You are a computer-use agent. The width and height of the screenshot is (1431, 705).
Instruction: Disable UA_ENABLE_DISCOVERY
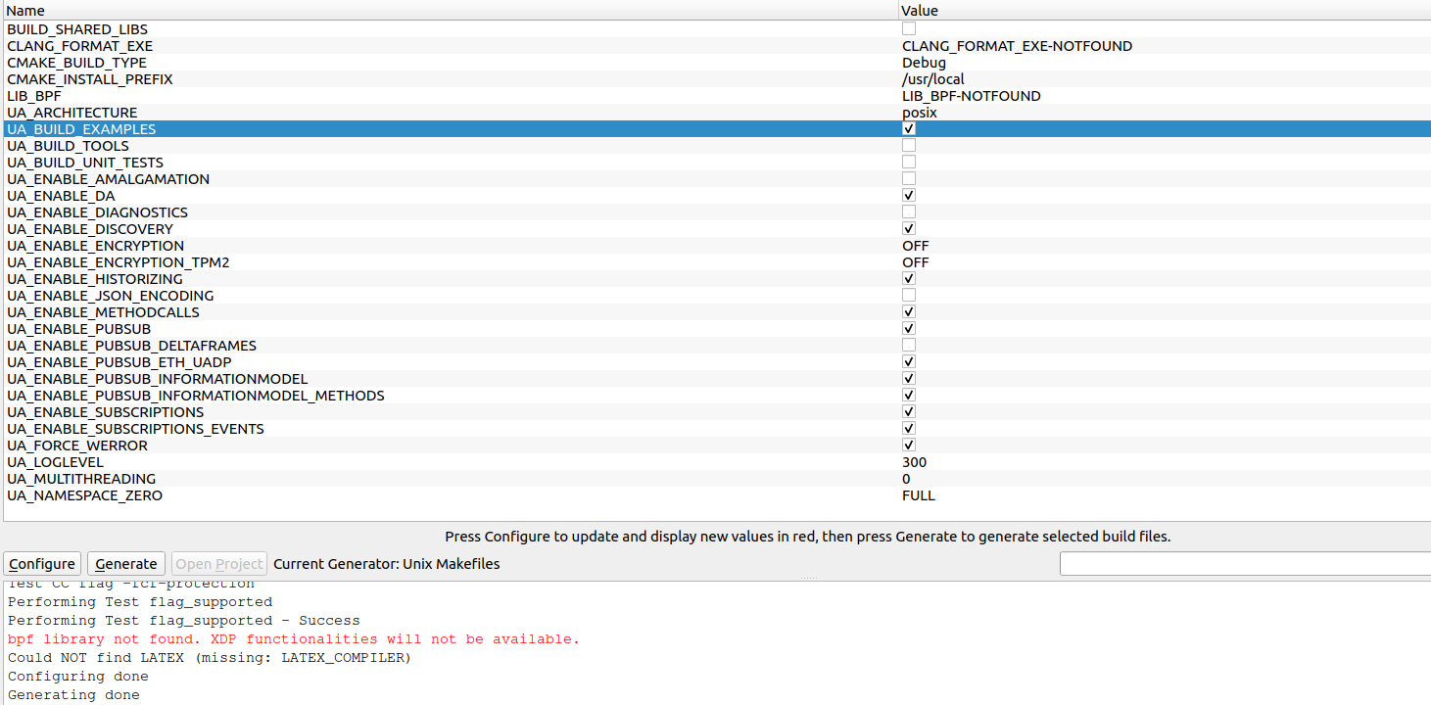pyautogui.click(x=908, y=227)
